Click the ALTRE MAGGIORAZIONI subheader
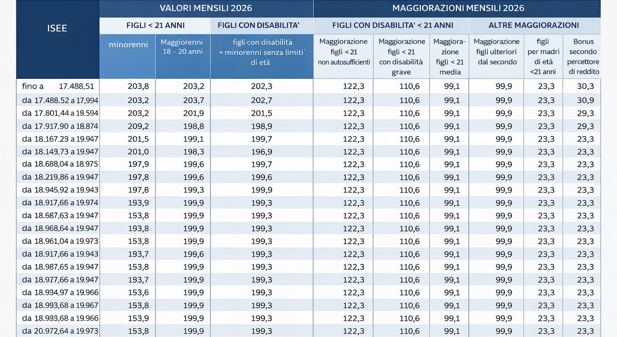This screenshot has width=617, height=337. (534, 25)
